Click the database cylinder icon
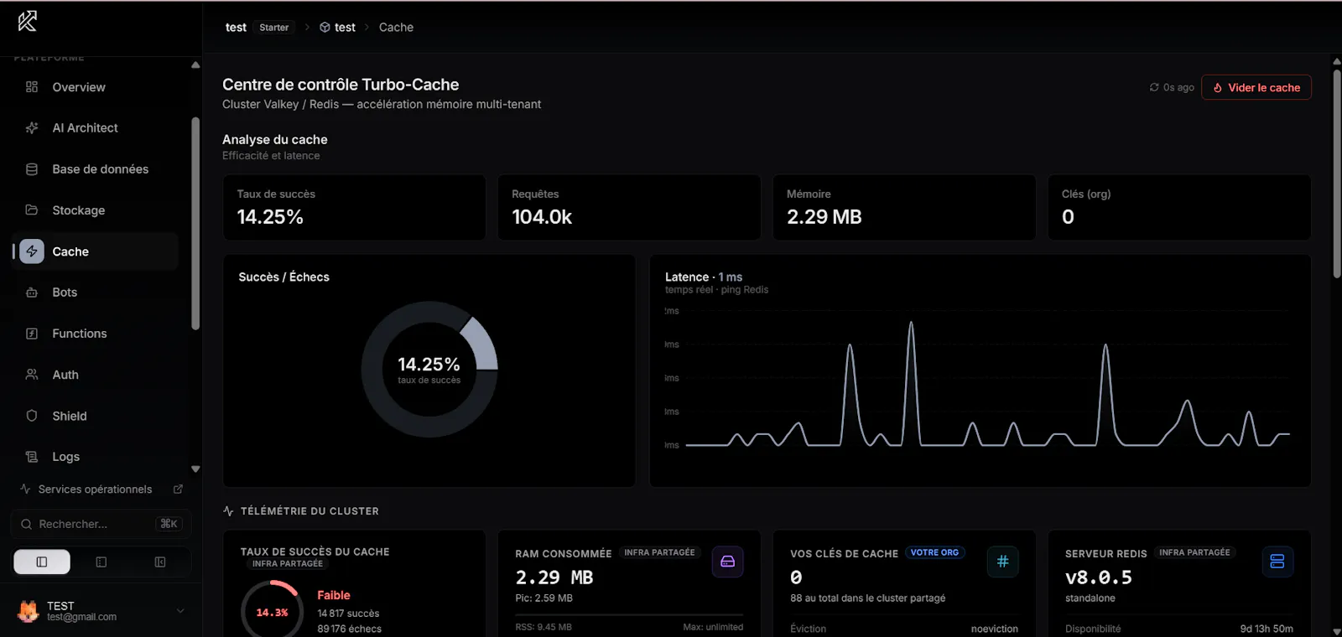The height and width of the screenshot is (637, 1342). click(32, 169)
